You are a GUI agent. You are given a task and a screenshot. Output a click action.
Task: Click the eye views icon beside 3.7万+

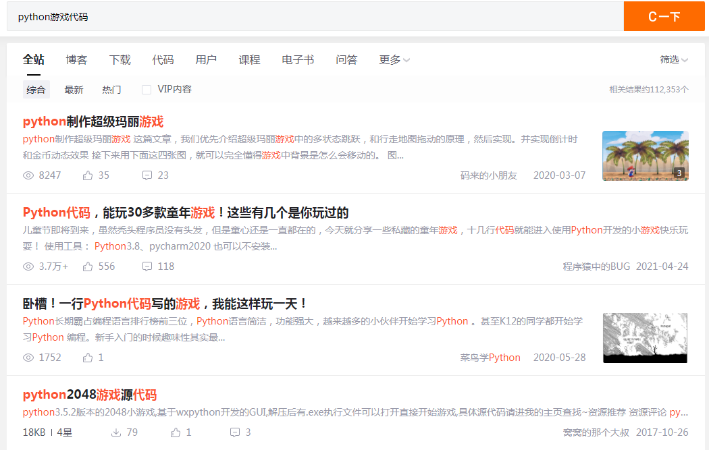(28, 266)
